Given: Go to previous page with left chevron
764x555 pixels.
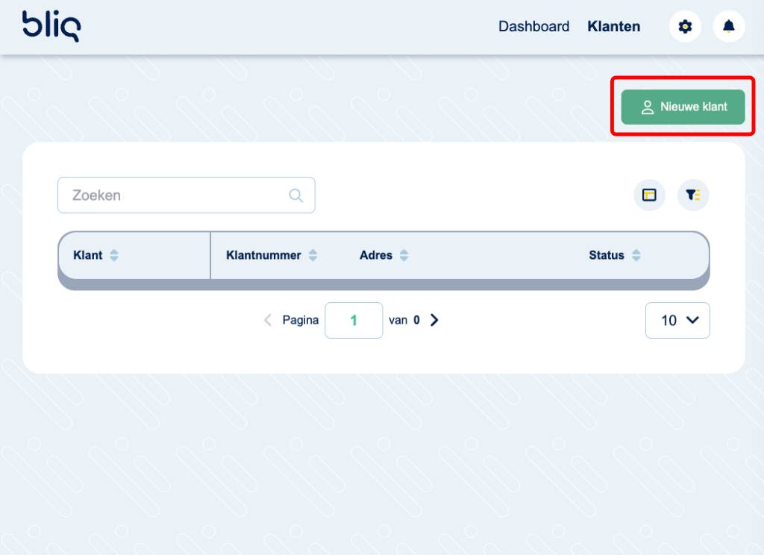Looking at the screenshot, I should [268, 320].
